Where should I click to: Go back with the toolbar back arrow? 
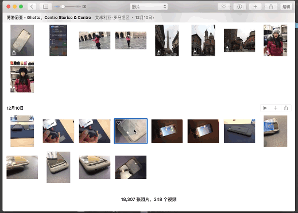(x=32, y=7)
